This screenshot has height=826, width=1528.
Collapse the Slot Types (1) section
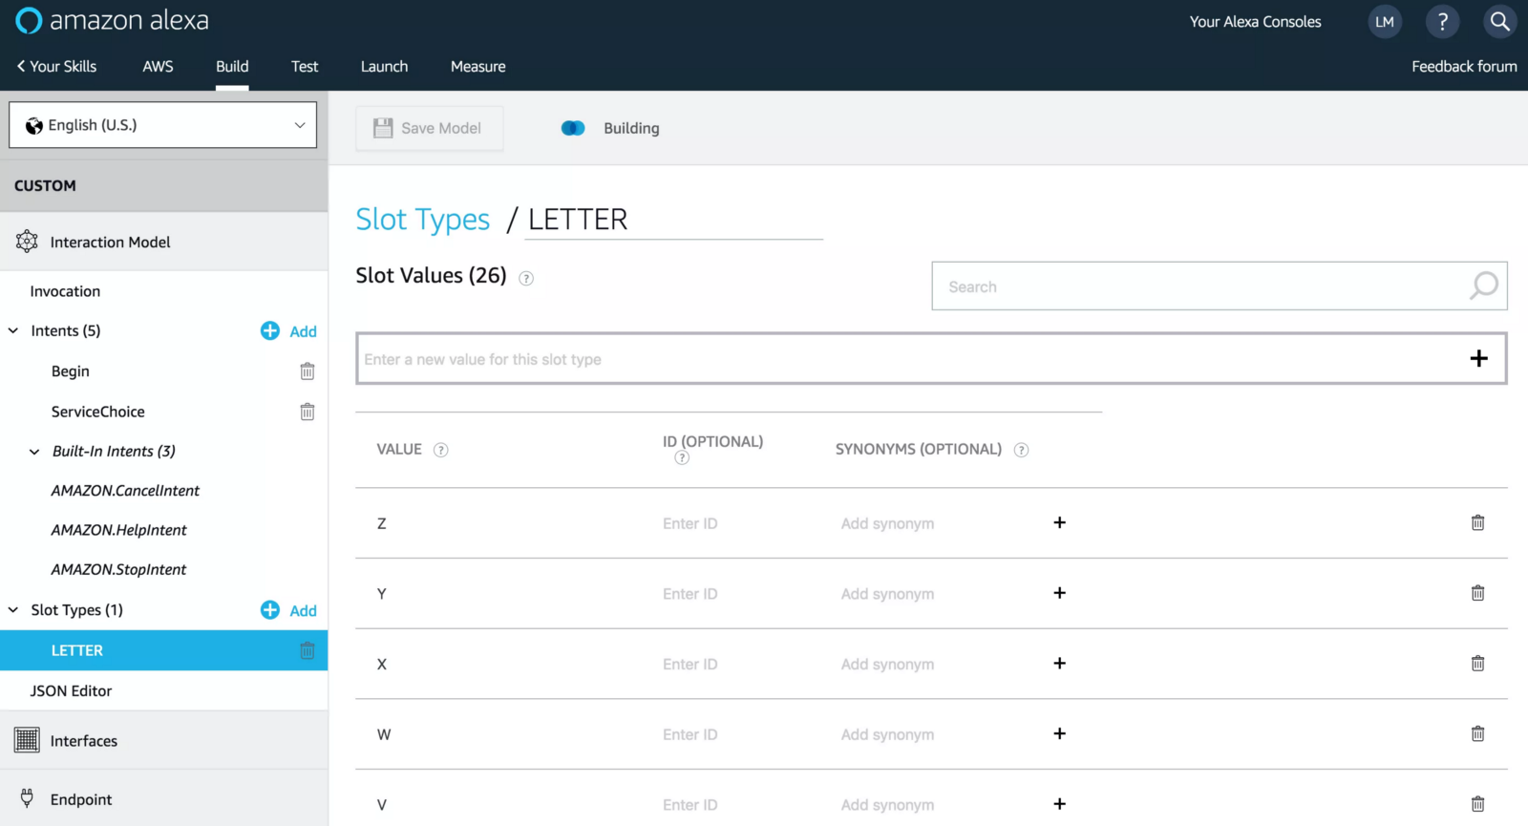[x=13, y=610]
